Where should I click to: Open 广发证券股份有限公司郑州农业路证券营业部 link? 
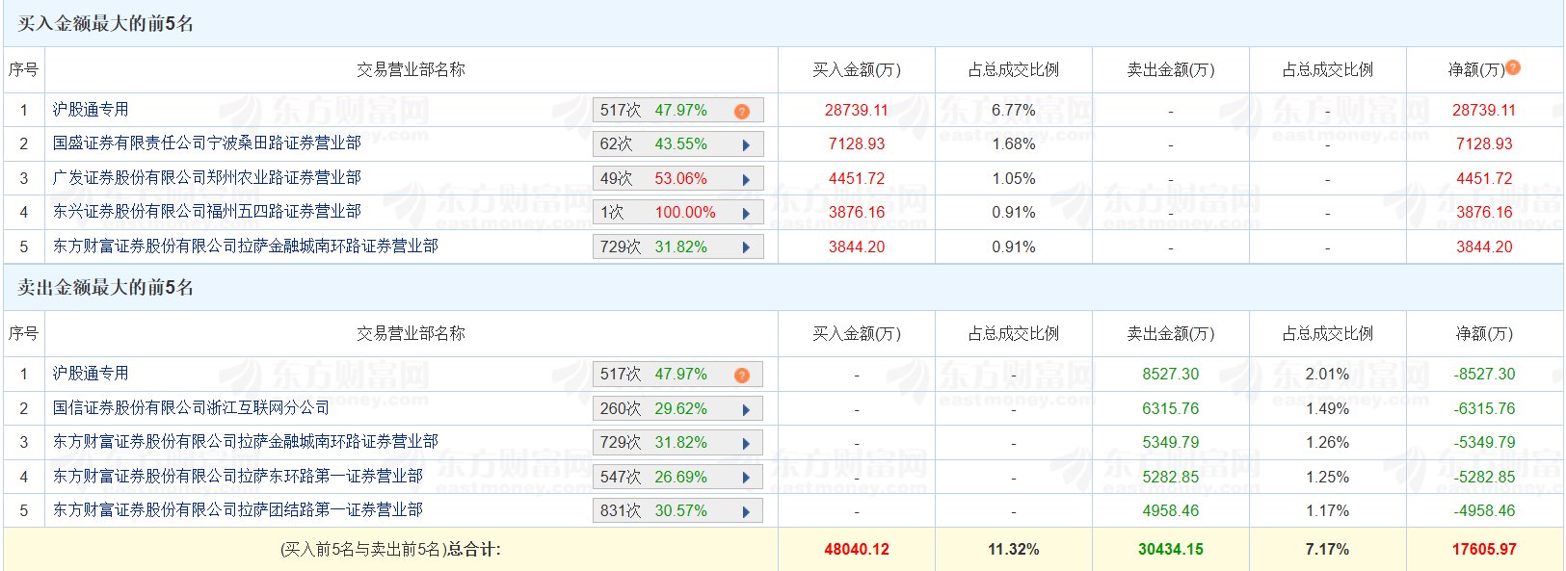(206, 178)
